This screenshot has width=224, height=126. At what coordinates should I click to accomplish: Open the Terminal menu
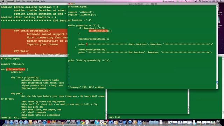coord(10,1)
